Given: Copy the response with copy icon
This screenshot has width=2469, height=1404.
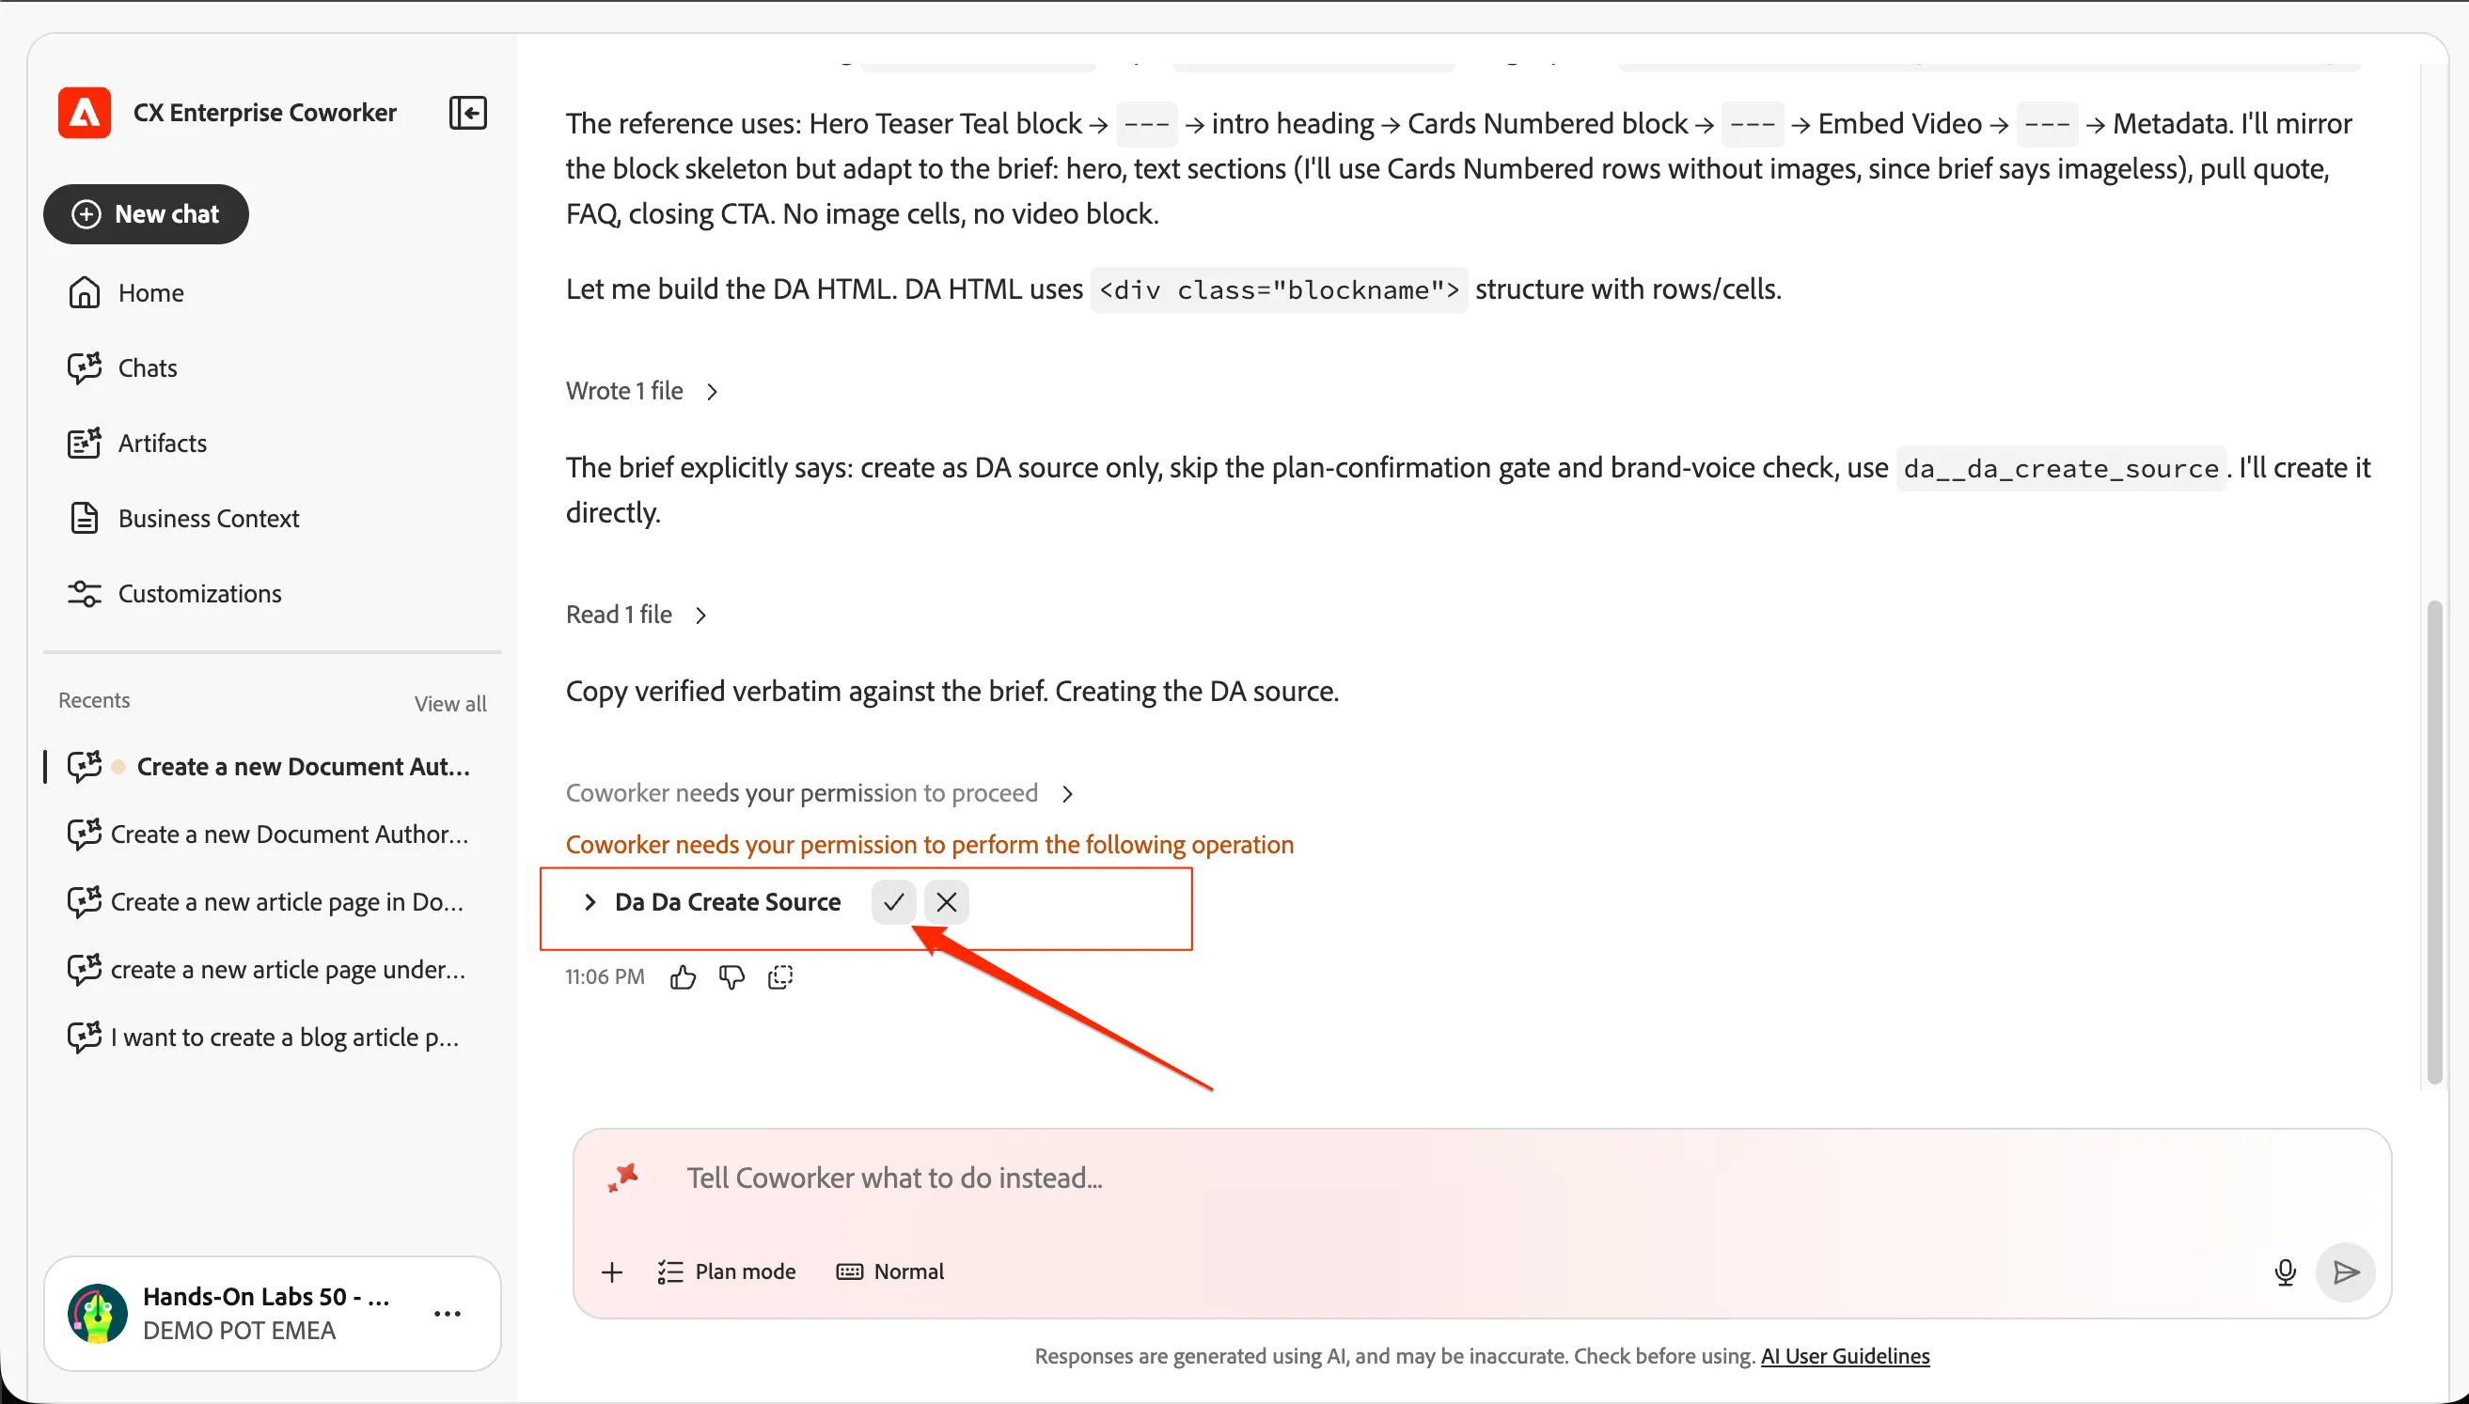Looking at the screenshot, I should (x=780, y=976).
